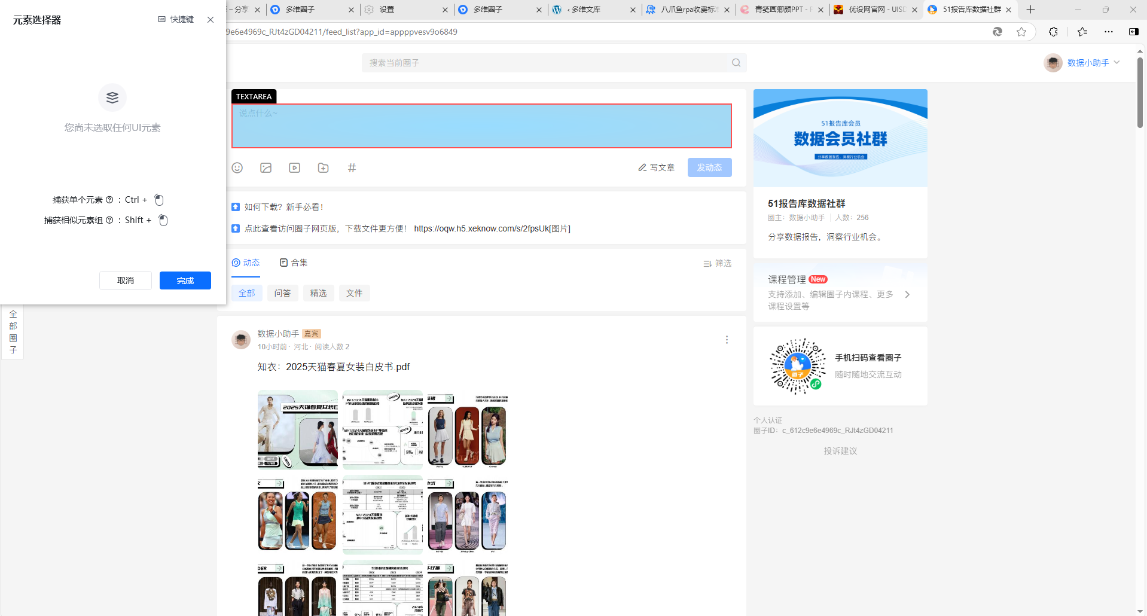1147x616 pixels.
Task: Click the pencil icon for 写文章
Action: [x=642, y=167]
